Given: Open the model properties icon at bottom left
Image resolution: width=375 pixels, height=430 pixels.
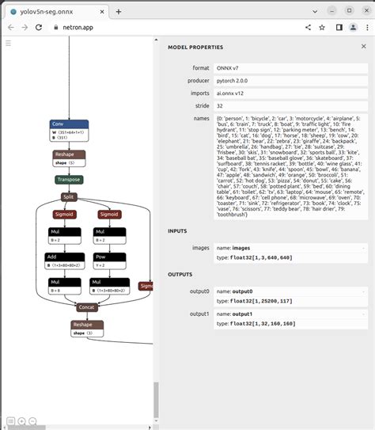Looking at the screenshot, I should [x=11, y=421].
